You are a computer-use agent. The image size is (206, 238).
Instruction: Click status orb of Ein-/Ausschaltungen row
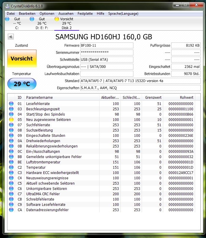(x=11, y=151)
